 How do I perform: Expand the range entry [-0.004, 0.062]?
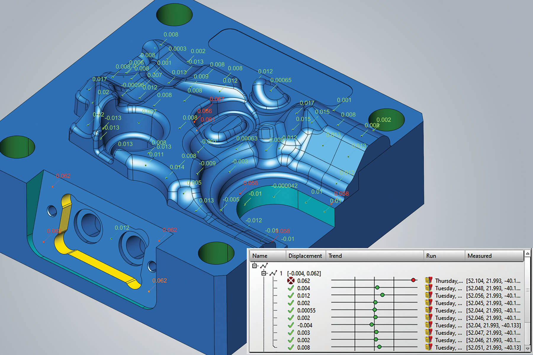click(304, 273)
